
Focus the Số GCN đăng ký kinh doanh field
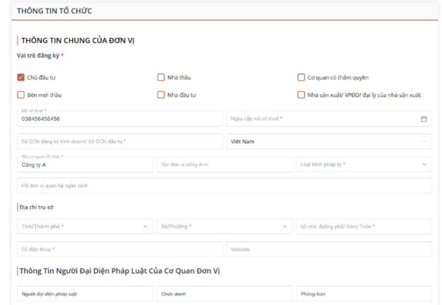tap(120, 142)
